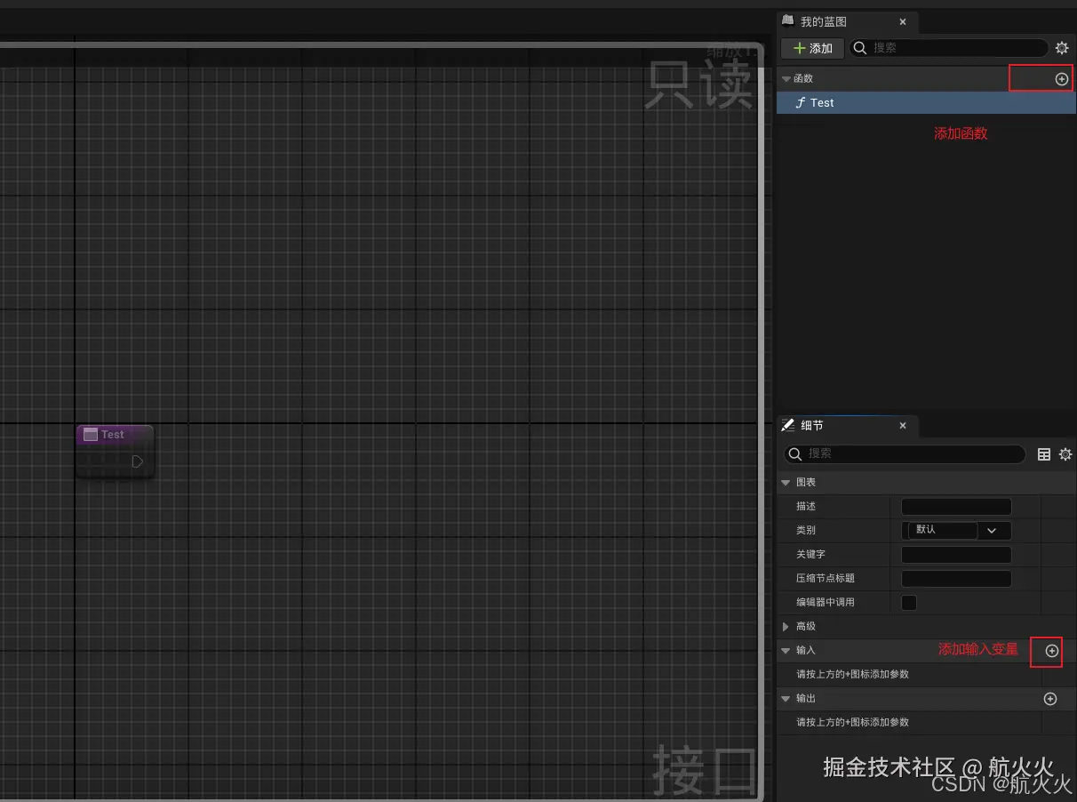Click the Details pencil icon
The image size is (1077, 802).
(x=788, y=425)
